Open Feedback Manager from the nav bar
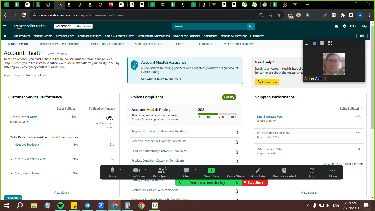 [89, 36]
